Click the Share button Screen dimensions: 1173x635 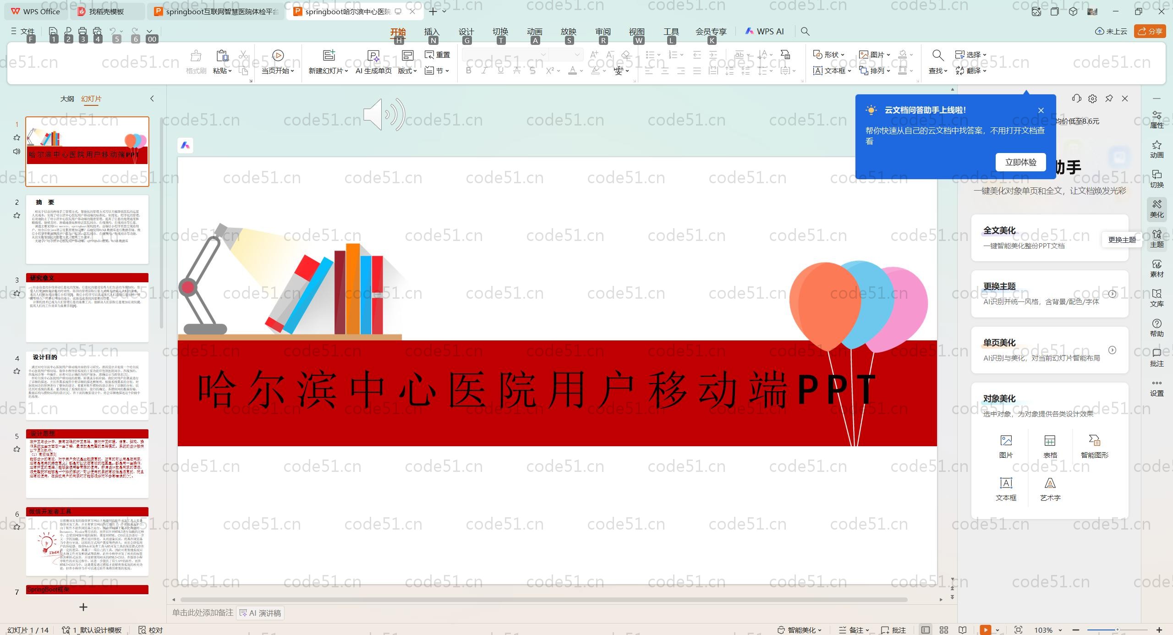(1150, 31)
